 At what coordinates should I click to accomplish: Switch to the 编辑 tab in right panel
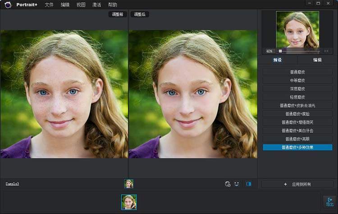click(x=317, y=60)
